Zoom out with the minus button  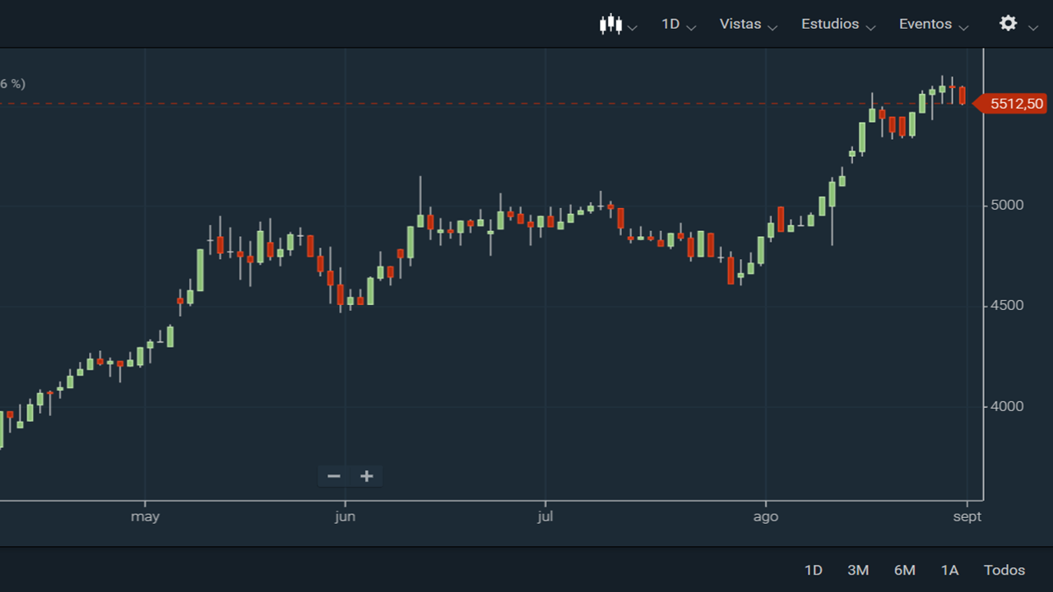pos(334,476)
